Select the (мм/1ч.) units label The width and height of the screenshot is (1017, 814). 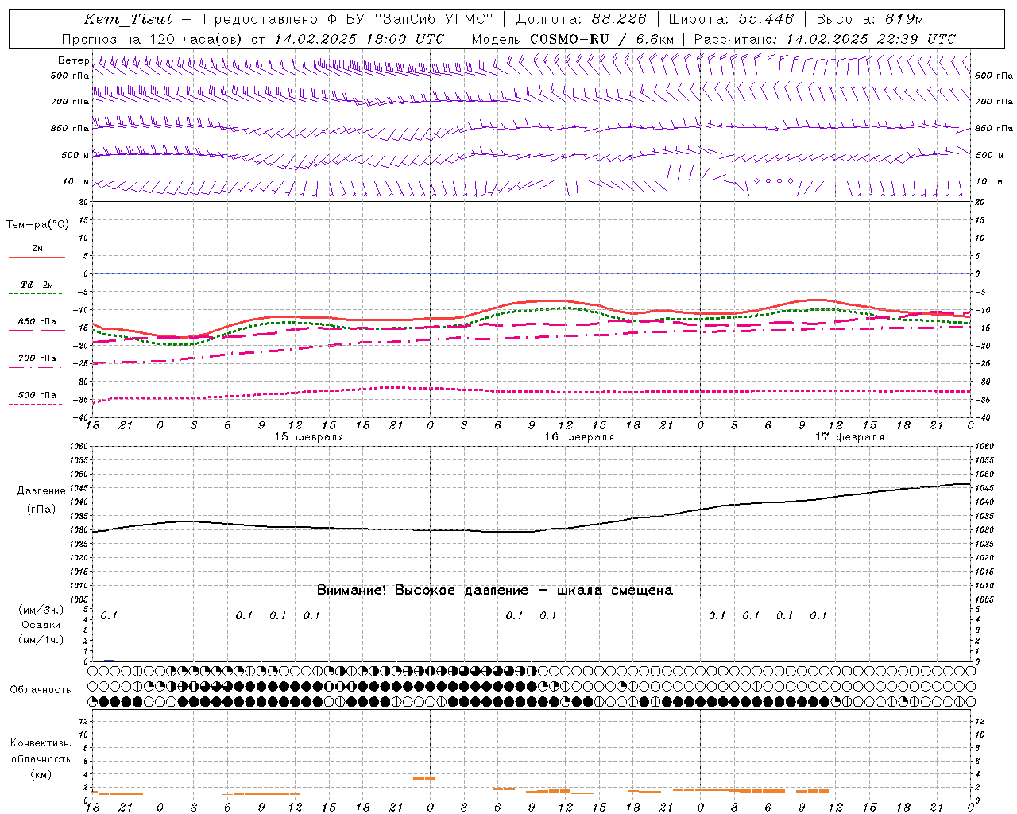point(41,641)
